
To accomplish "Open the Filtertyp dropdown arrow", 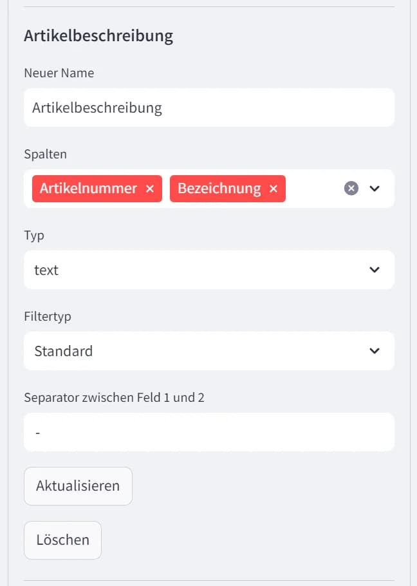I will click(375, 351).
